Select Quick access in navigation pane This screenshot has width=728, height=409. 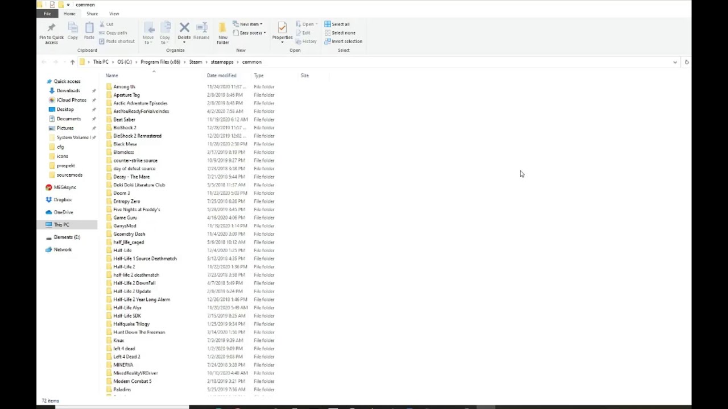point(67,81)
